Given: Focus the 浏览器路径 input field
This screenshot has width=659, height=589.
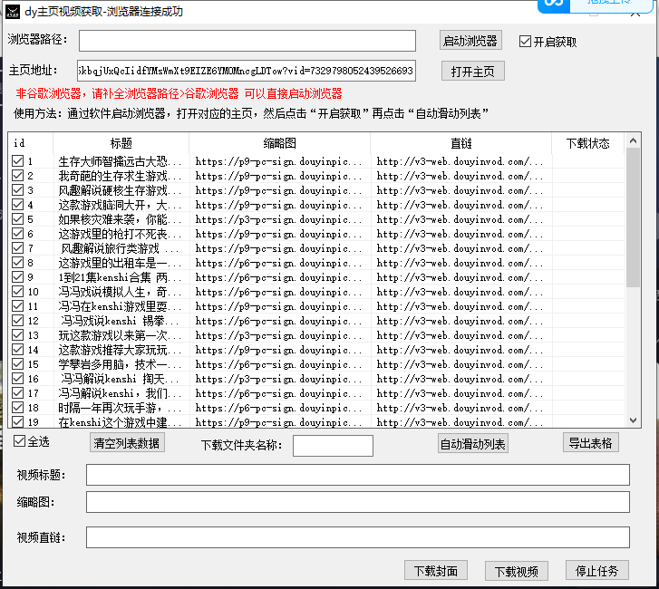Looking at the screenshot, I should (x=247, y=41).
